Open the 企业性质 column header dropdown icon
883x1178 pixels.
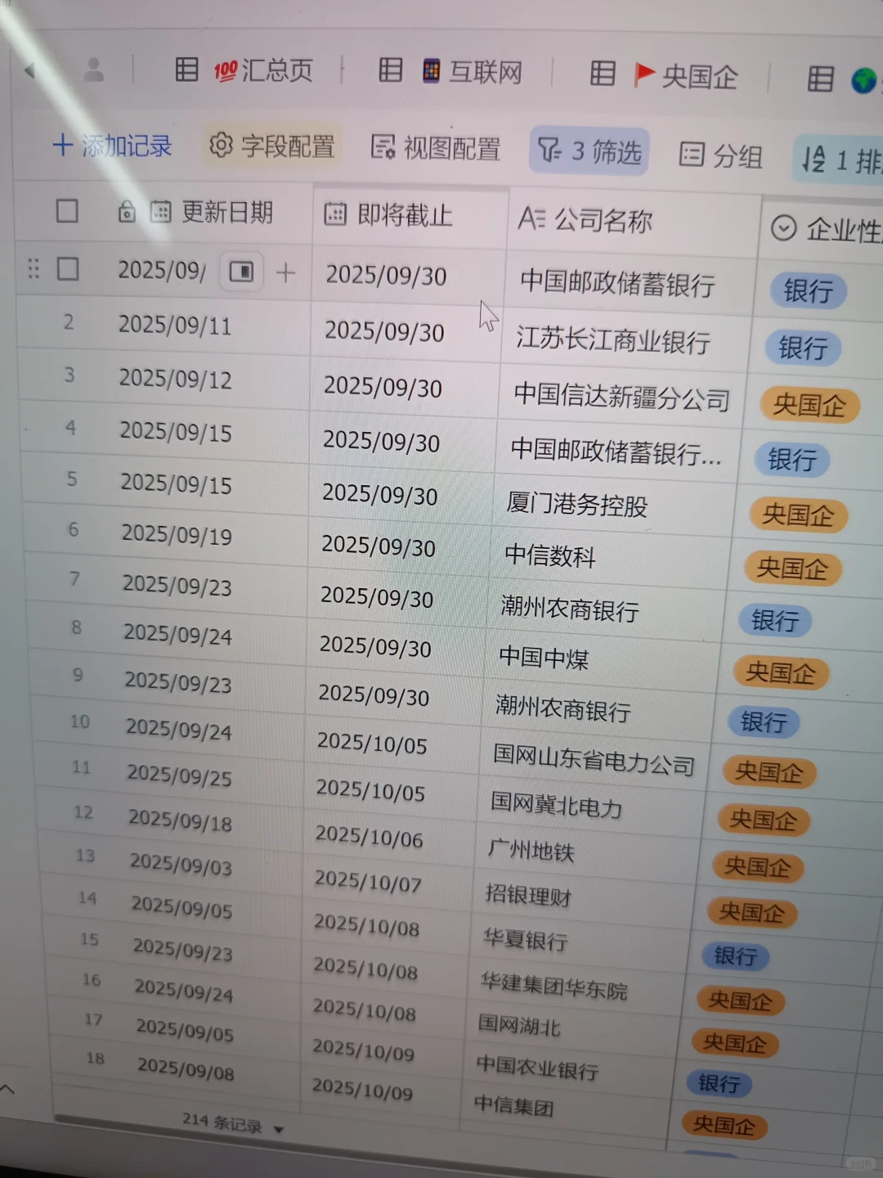pyautogui.click(x=783, y=227)
